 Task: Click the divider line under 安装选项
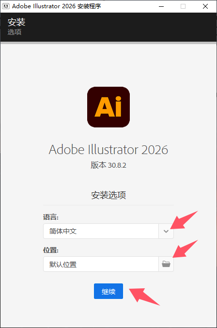108,205
